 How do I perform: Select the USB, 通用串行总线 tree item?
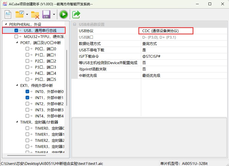point(40,31)
